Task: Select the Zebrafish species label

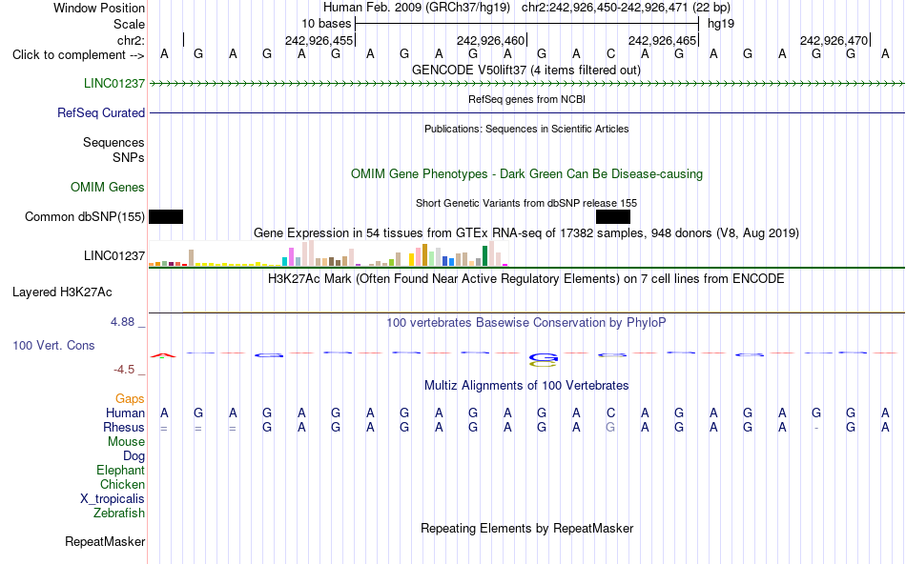Action: click(119, 514)
